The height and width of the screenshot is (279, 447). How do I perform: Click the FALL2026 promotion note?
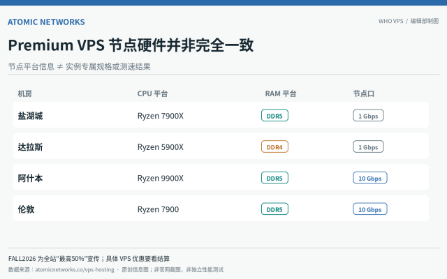point(89,259)
